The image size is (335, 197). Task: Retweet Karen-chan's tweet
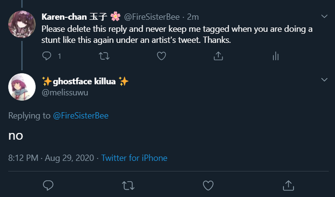(104, 56)
